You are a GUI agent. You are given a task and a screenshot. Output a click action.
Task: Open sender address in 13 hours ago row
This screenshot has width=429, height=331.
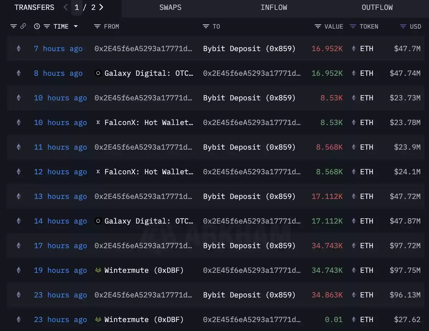pos(143,196)
